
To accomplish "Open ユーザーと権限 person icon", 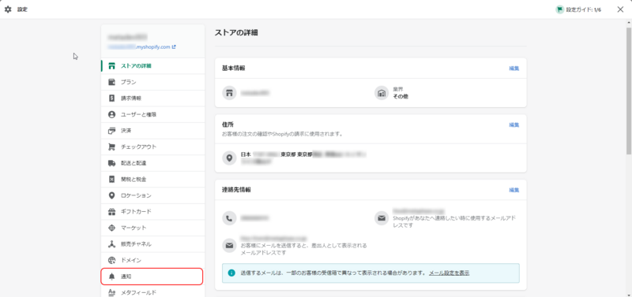I will click(x=112, y=114).
